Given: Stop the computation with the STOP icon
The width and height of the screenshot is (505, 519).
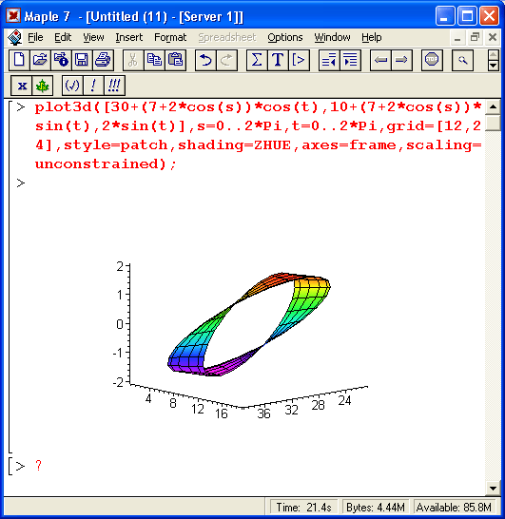Looking at the screenshot, I should click(x=432, y=60).
